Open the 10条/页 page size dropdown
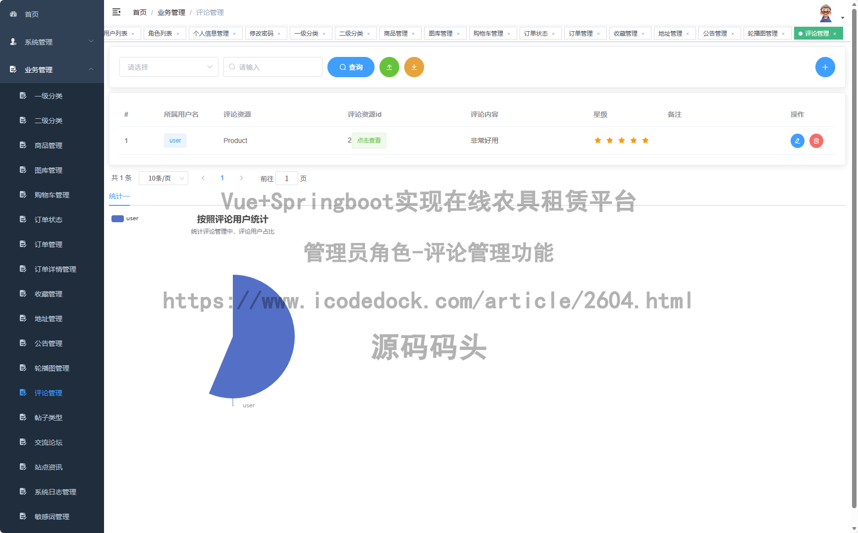This screenshot has width=858, height=533. [x=163, y=178]
